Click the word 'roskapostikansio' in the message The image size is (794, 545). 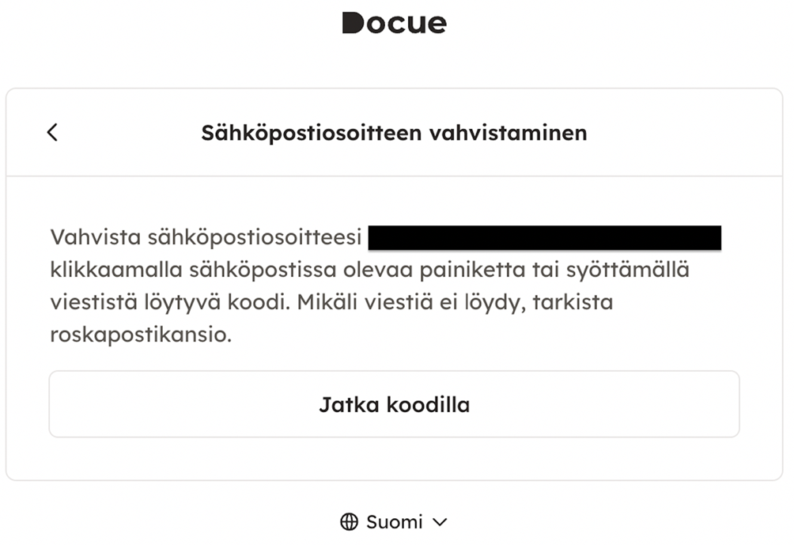click(138, 335)
